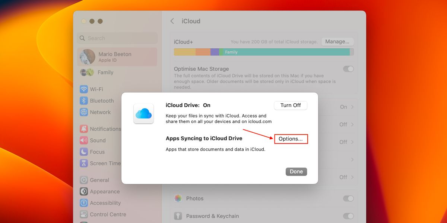Click the Network globe icon
447x223 pixels.
pyautogui.click(x=83, y=112)
